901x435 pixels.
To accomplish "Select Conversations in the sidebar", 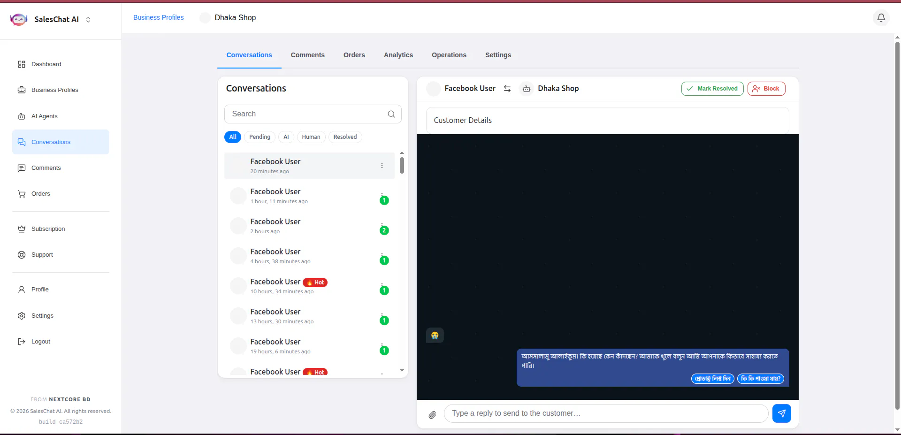I will [61, 142].
